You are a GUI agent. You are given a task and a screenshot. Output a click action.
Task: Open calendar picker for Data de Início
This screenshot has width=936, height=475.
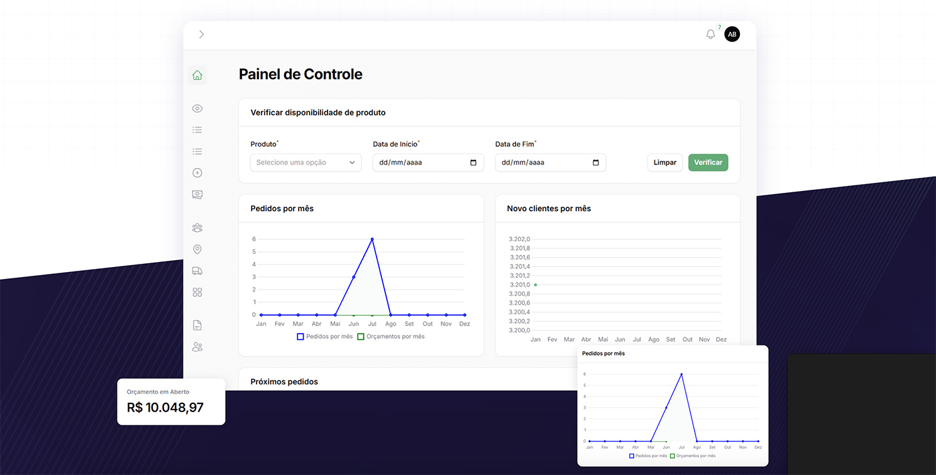[473, 163]
